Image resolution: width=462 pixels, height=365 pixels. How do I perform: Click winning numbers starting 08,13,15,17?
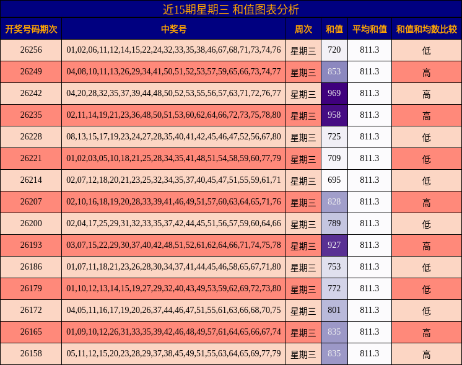point(173,136)
